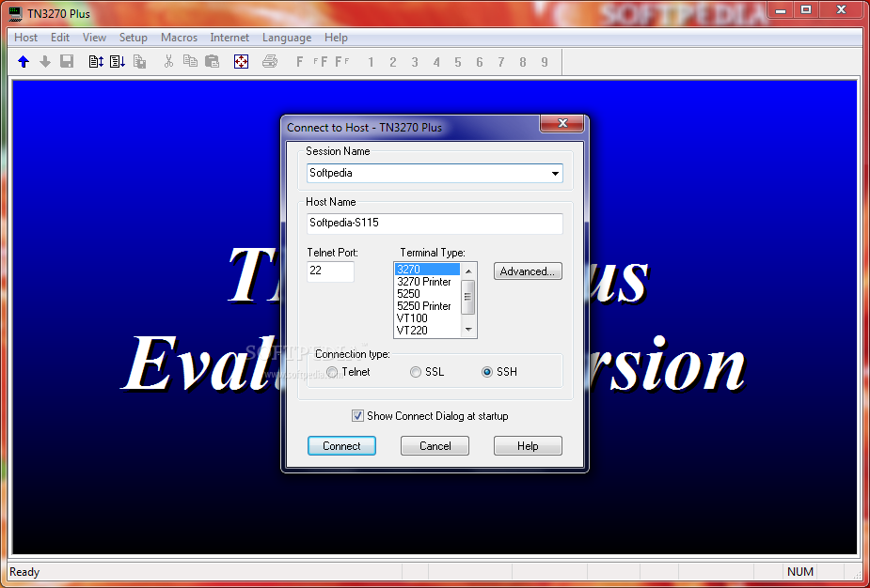Open the Setup menu
Image resolution: width=870 pixels, height=588 pixels.
(x=134, y=38)
